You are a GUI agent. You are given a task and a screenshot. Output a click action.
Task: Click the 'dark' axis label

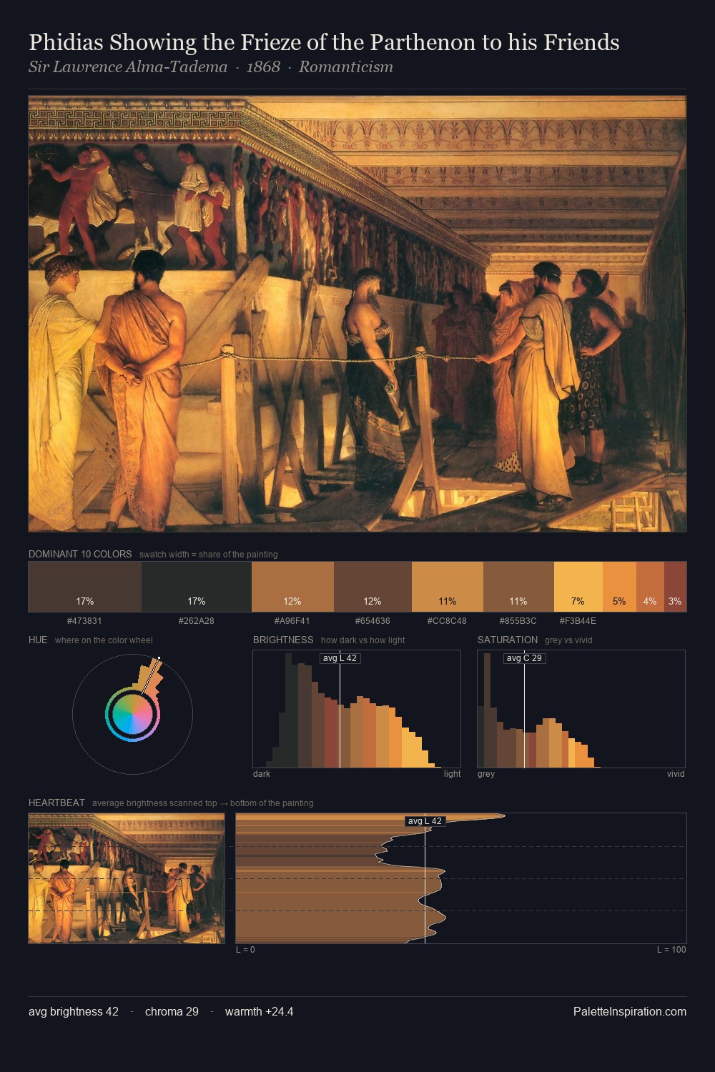(x=262, y=774)
